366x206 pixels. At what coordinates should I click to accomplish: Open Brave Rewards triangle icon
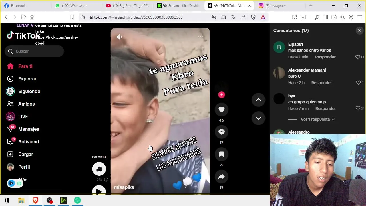[263, 17]
